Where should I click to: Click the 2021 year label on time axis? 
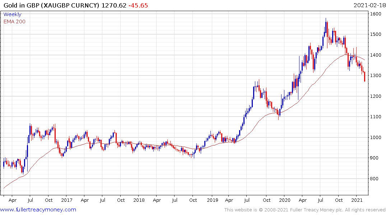click(x=357, y=200)
